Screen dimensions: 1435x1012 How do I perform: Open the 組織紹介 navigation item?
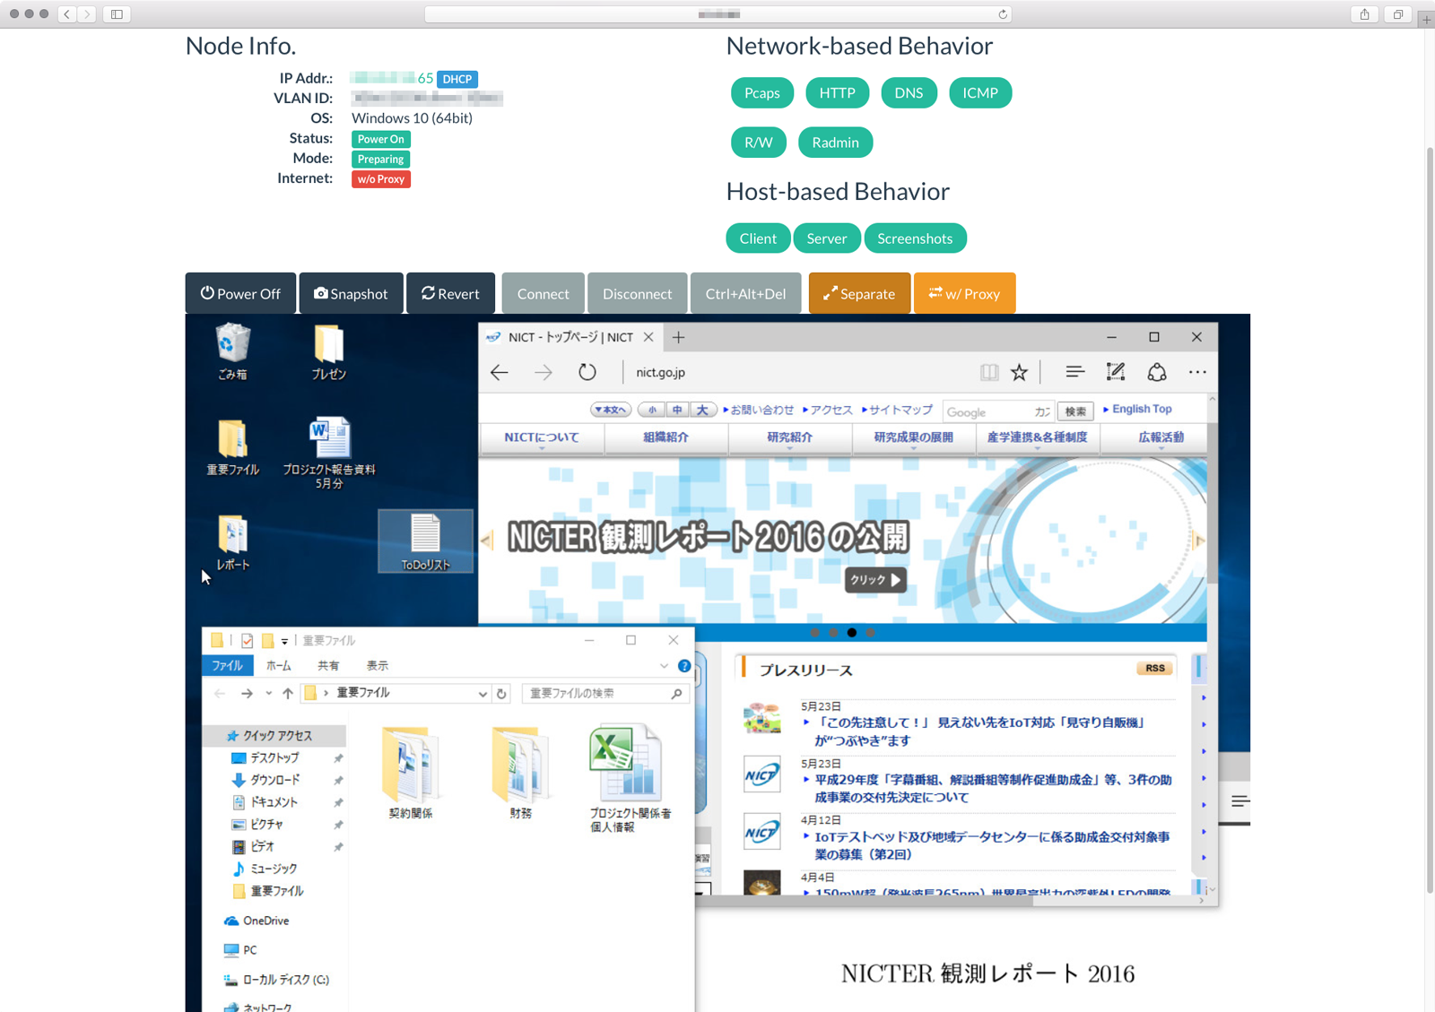(x=665, y=438)
